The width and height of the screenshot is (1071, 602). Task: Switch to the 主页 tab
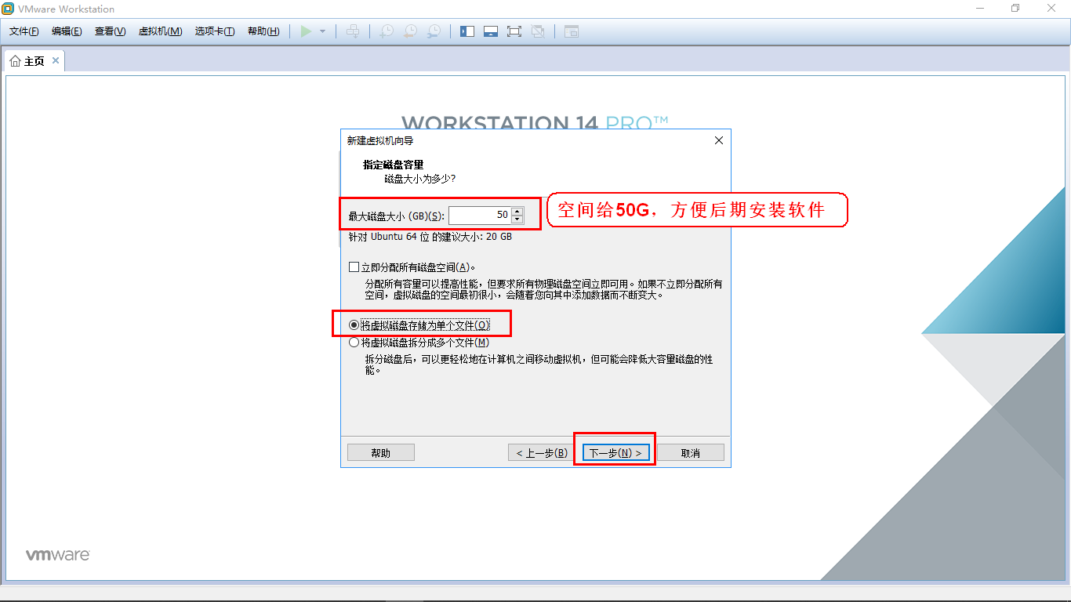point(28,61)
